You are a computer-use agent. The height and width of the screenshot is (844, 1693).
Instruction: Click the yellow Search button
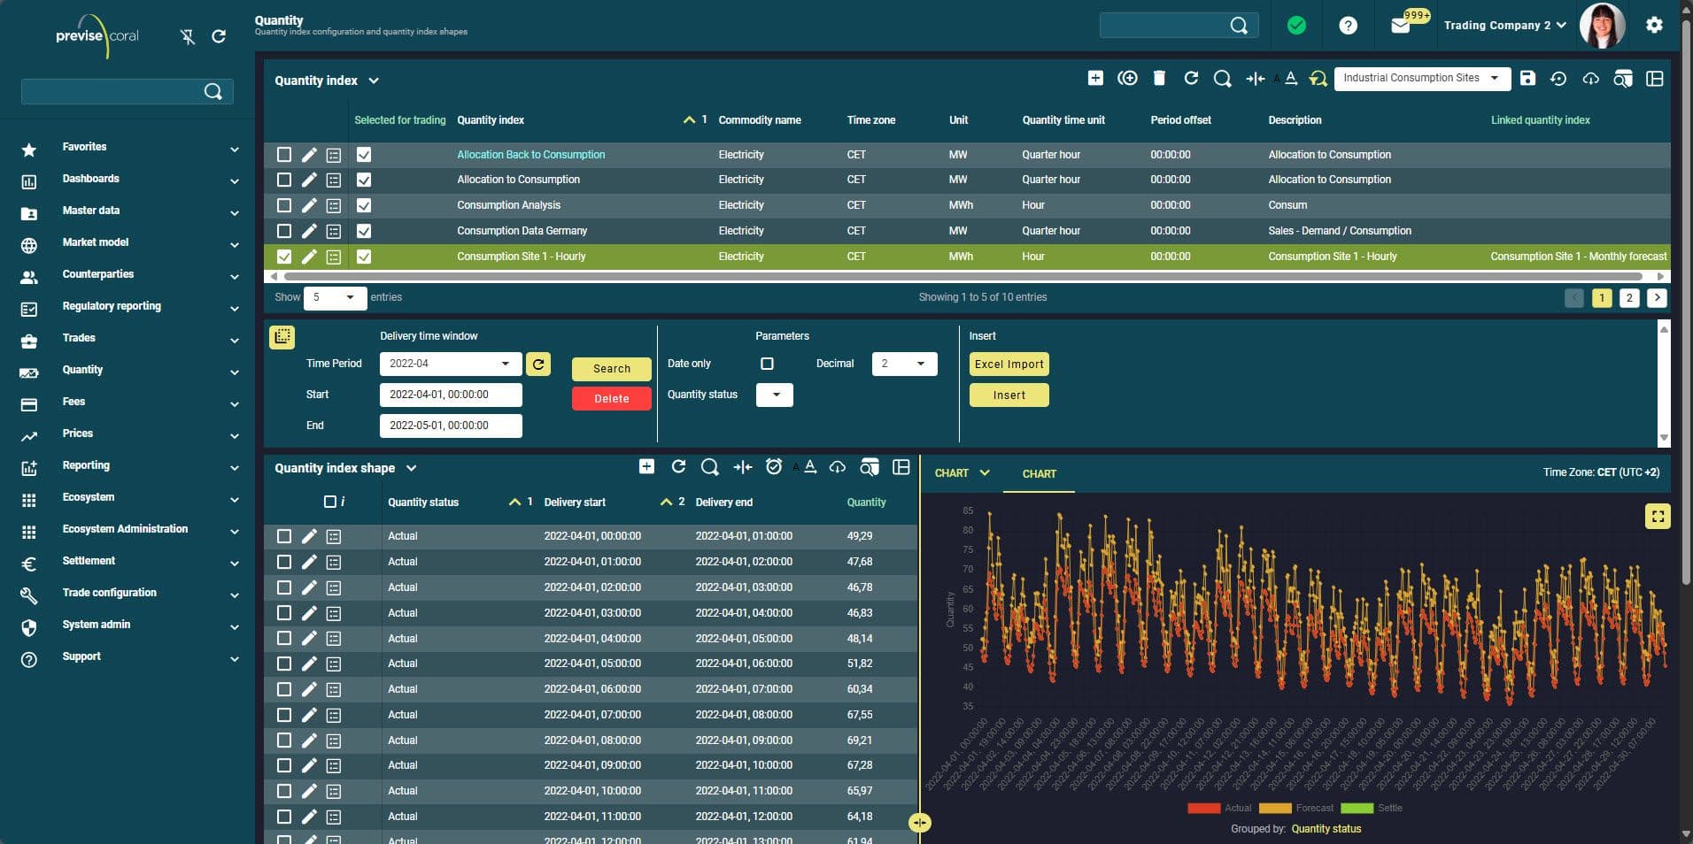click(611, 369)
